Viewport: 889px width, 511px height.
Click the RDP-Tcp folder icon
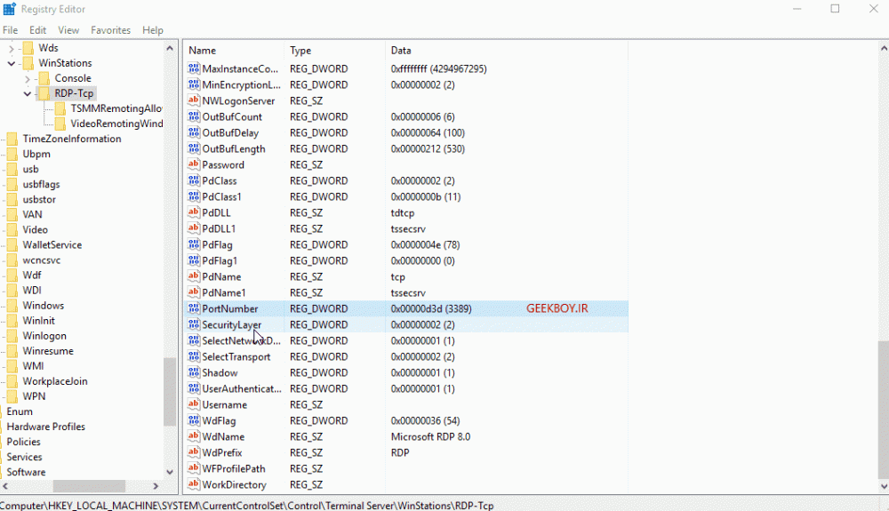[44, 93]
